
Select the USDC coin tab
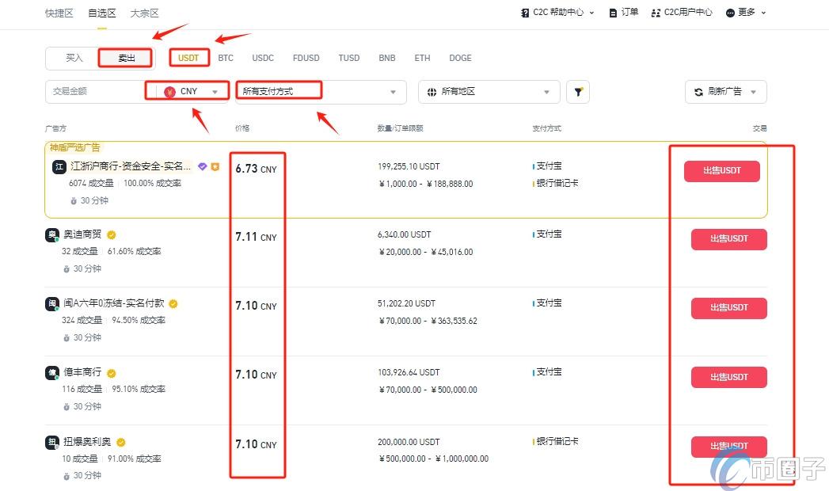tap(263, 58)
